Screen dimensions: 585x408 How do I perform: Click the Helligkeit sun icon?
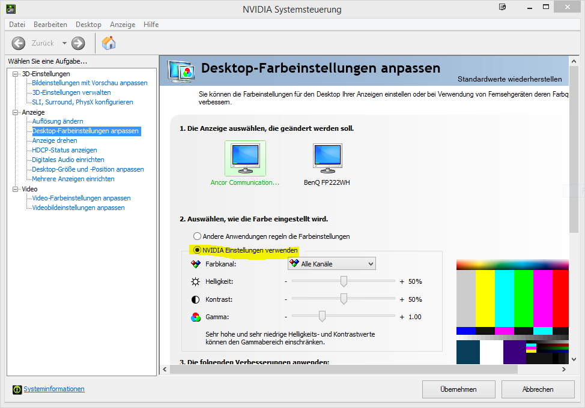(195, 281)
